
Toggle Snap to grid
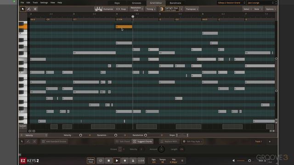(x=121, y=9)
